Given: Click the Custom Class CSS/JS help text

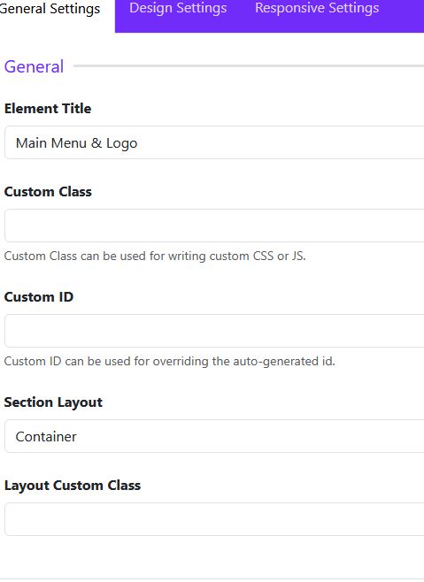Looking at the screenshot, I should [155, 257].
